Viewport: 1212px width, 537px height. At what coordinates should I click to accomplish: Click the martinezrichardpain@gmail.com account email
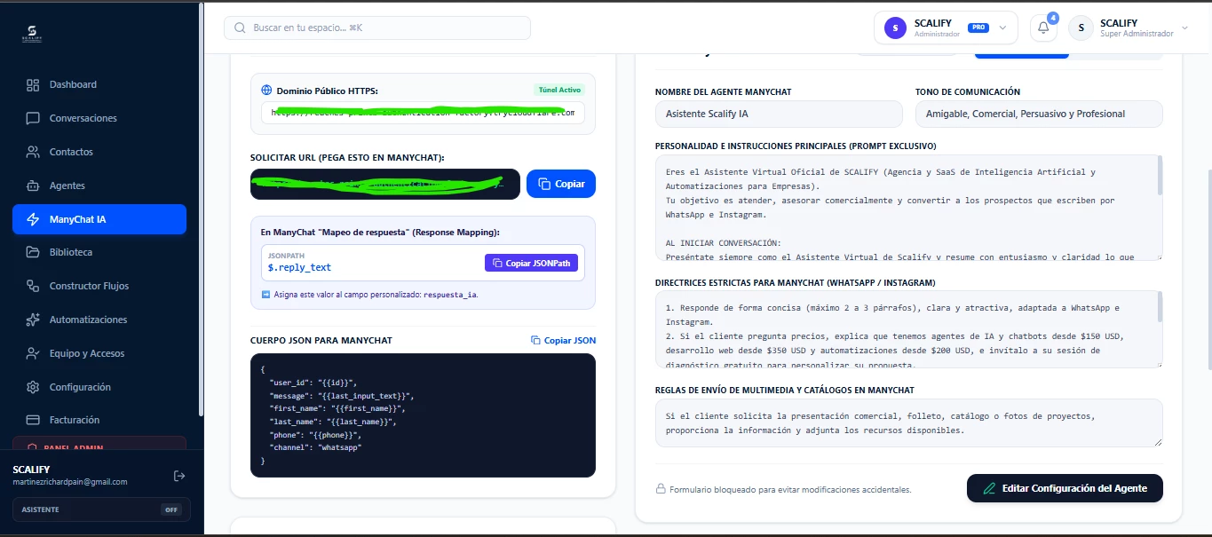coord(70,482)
